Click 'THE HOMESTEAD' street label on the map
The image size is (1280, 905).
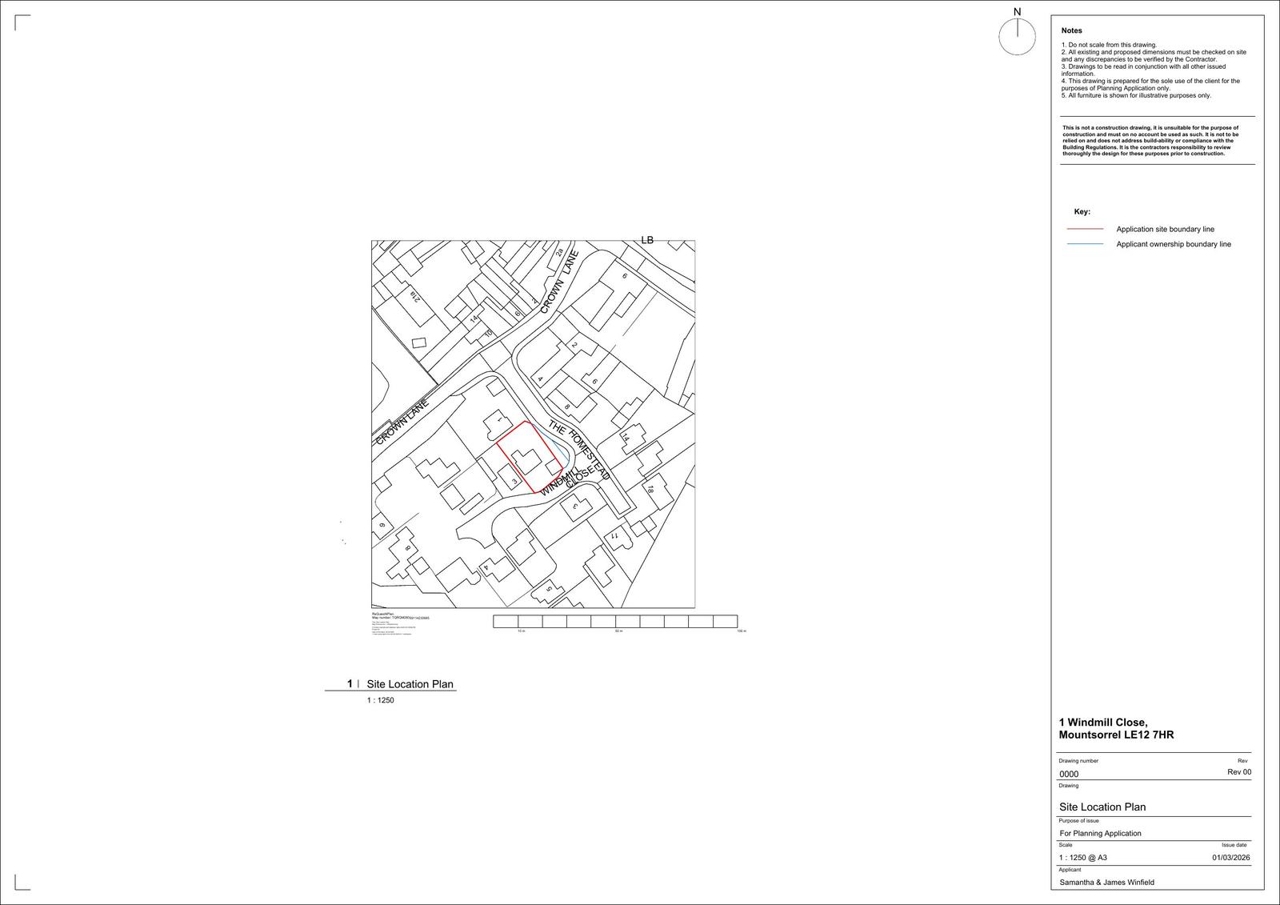click(x=578, y=450)
